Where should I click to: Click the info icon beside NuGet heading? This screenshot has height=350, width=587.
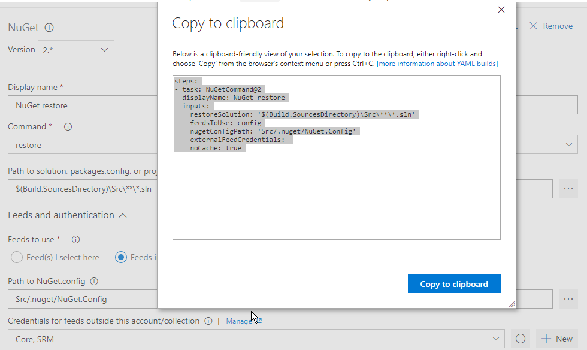tap(50, 28)
